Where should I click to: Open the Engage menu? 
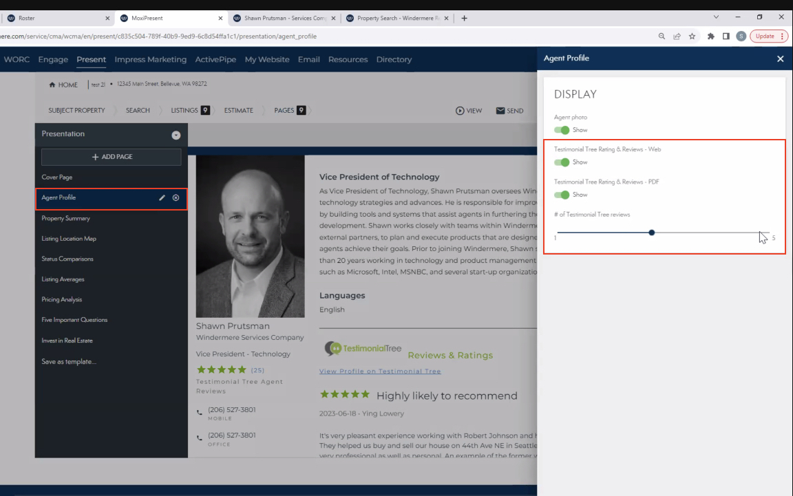53,60
